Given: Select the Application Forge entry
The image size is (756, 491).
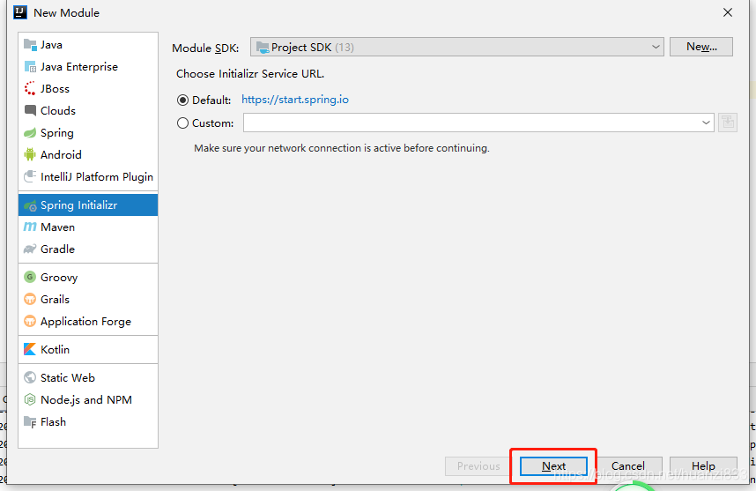Looking at the screenshot, I should pyautogui.click(x=88, y=322).
